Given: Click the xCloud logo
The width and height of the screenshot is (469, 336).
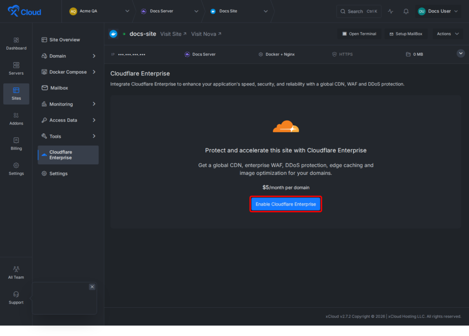Looking at the screenshot, I should [x=24, y=11].
